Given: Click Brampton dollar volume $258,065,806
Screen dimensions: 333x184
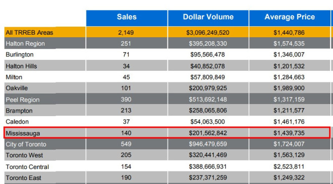Looking at the screenshot, I should tap(208, 111).
